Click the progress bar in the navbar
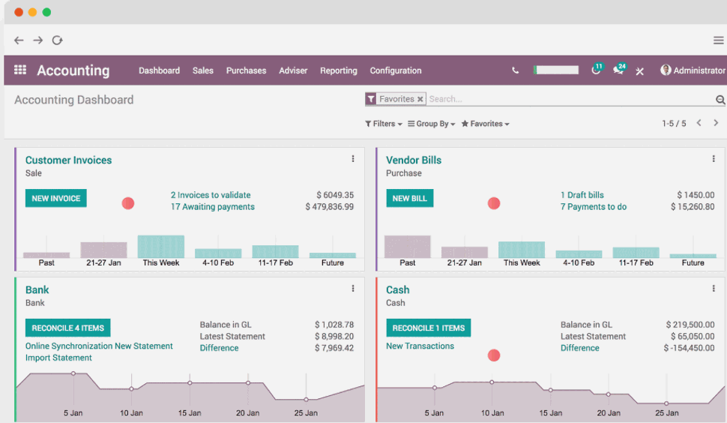 556,70
